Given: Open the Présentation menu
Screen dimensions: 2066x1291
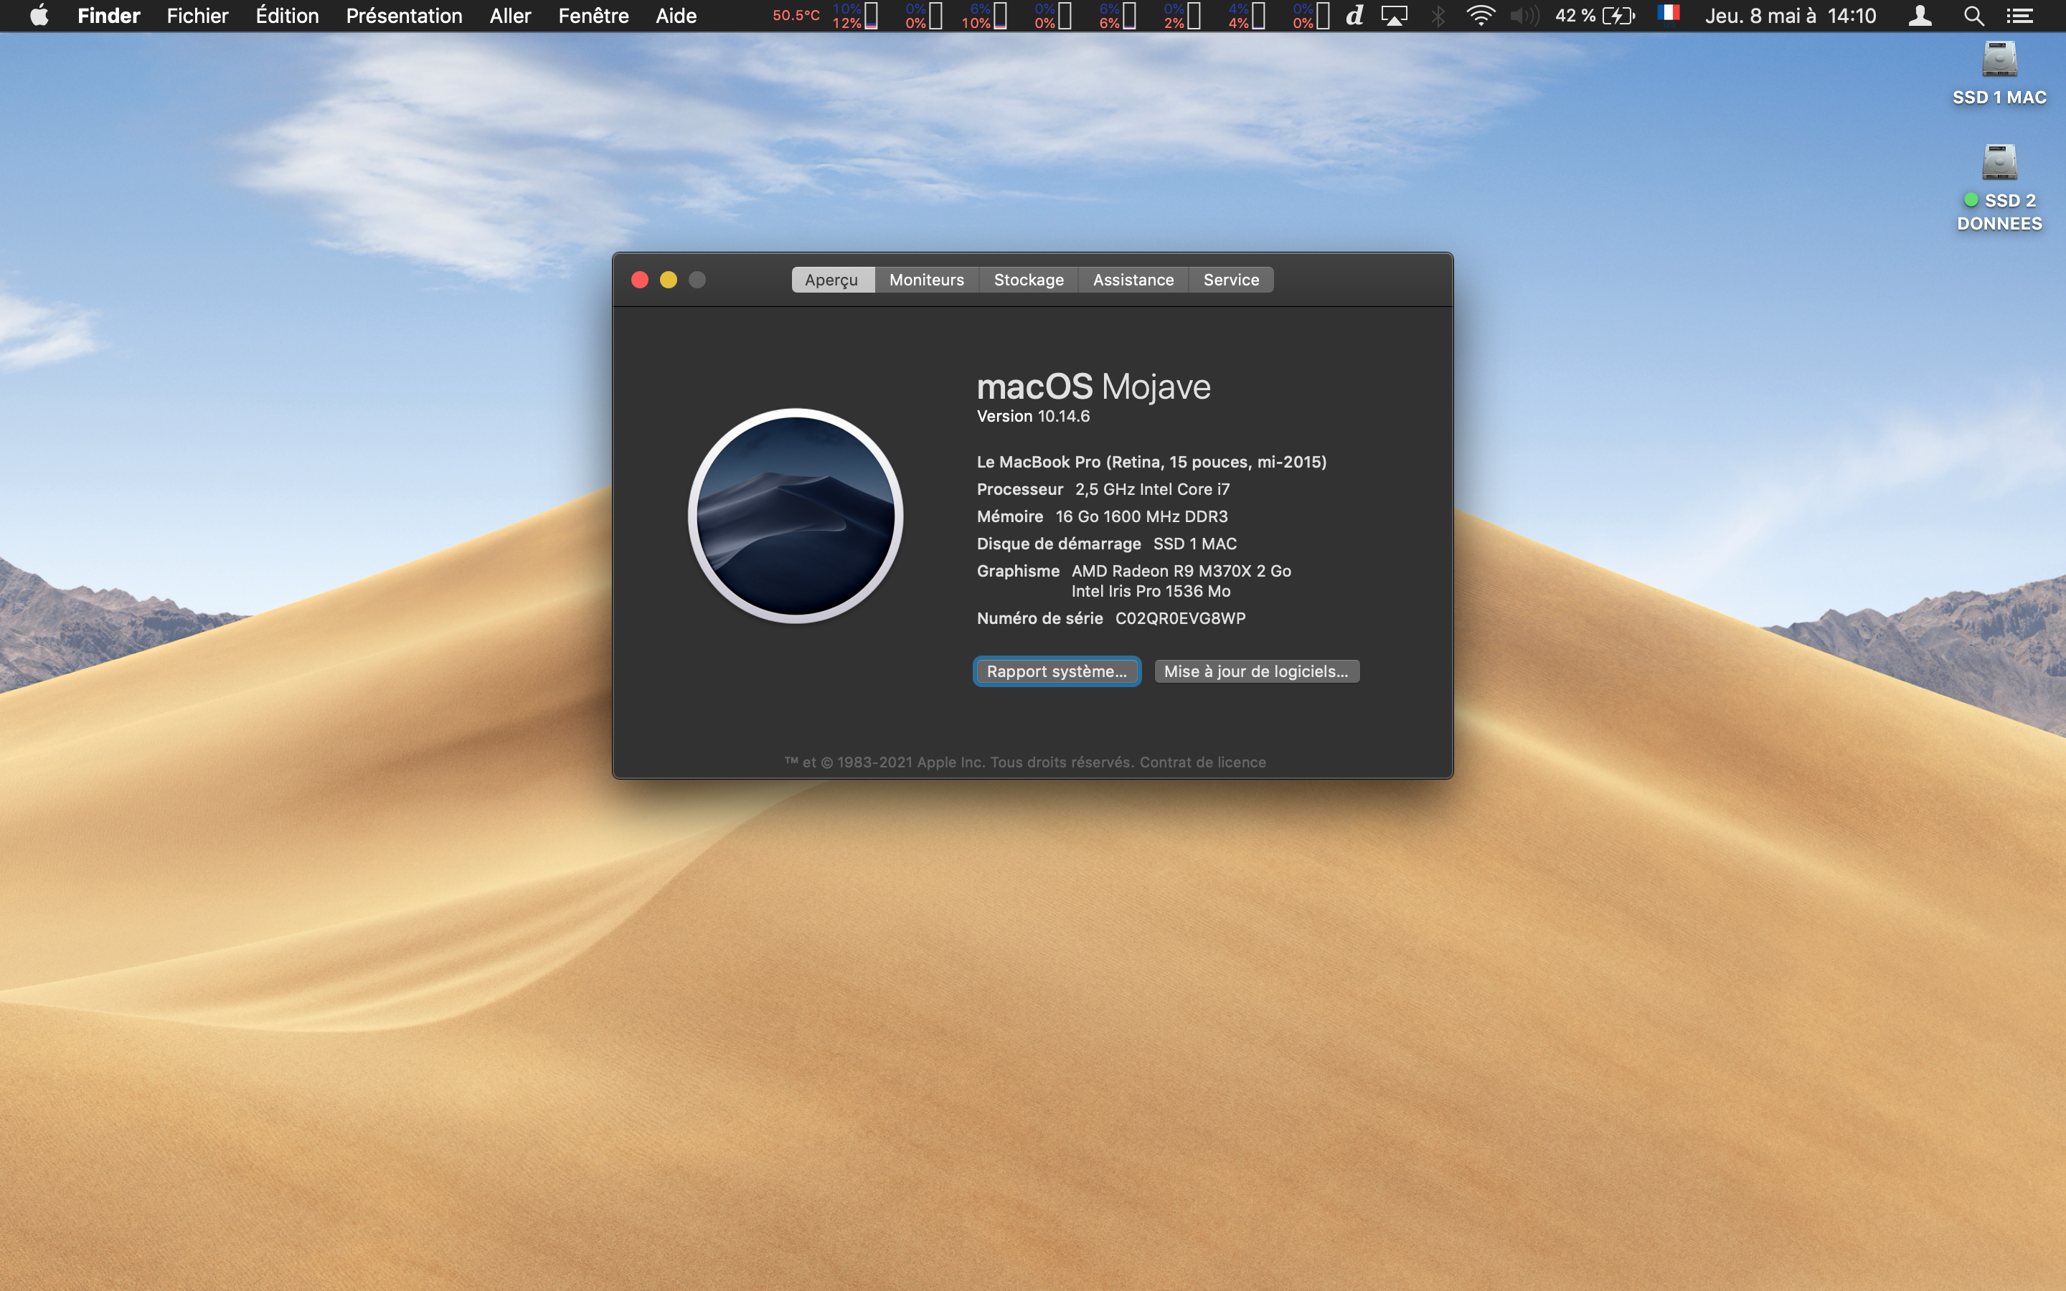Looking at the screenshot, I should tap(404, 15).
